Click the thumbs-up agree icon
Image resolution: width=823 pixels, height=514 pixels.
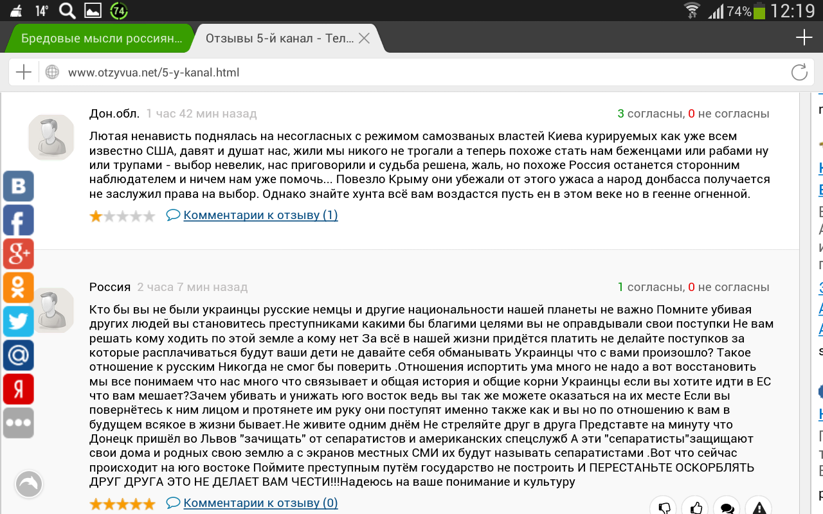point(695,508)
